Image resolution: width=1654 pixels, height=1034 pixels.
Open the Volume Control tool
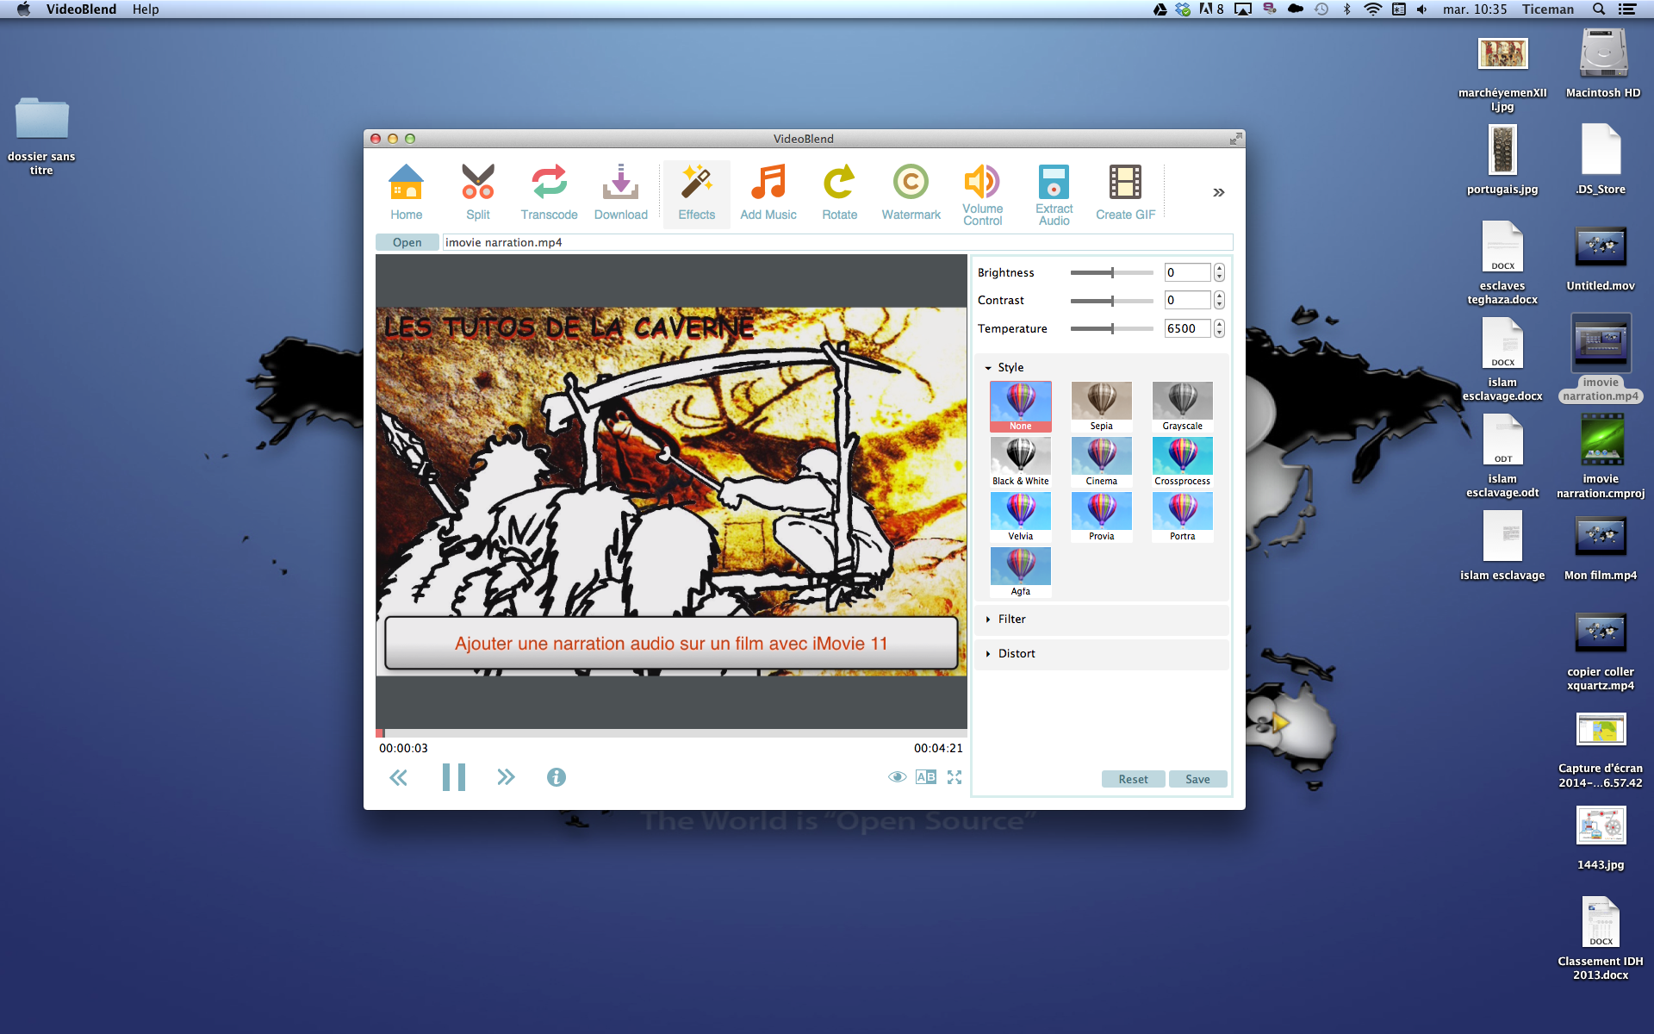[982, 195]
